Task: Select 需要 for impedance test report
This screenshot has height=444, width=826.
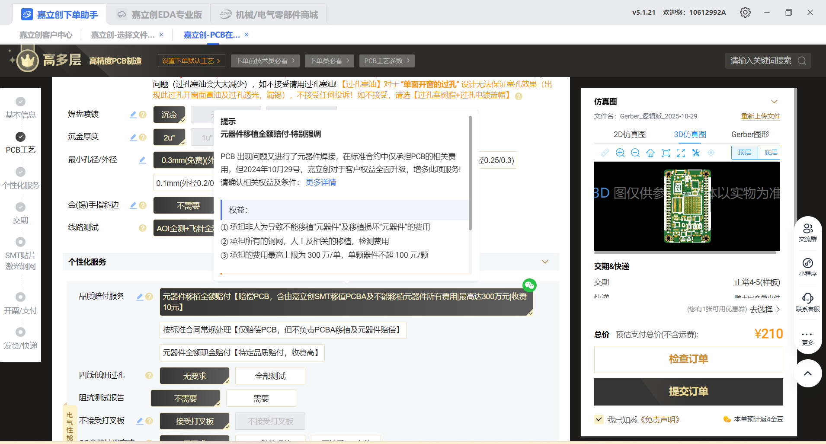Action: [261, 398]
